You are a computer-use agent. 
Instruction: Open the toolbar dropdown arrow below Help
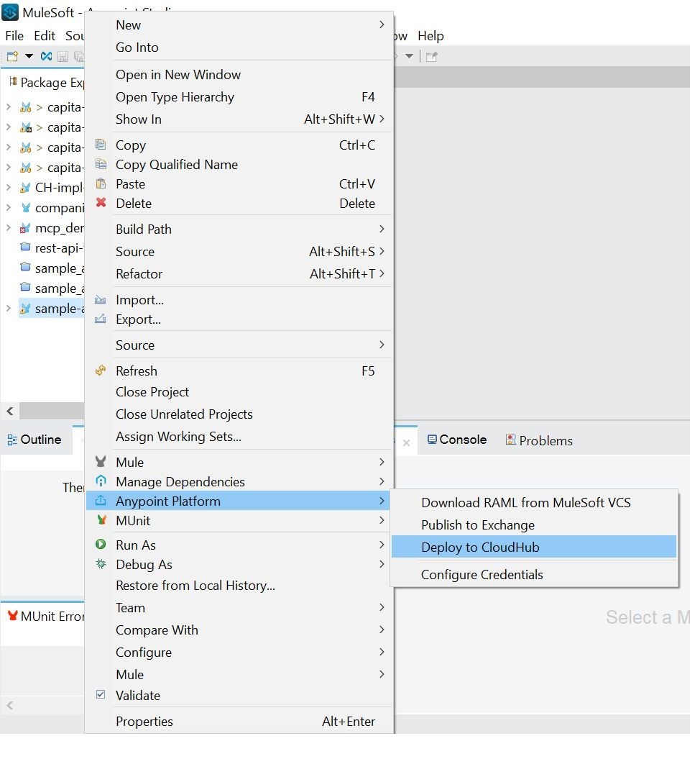[x=410, y=56]
